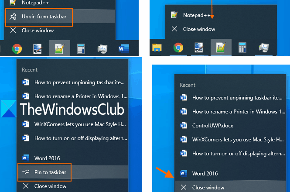
Task: Launch Word 2016 entry in bottom-right jump list
Action: 230,174
